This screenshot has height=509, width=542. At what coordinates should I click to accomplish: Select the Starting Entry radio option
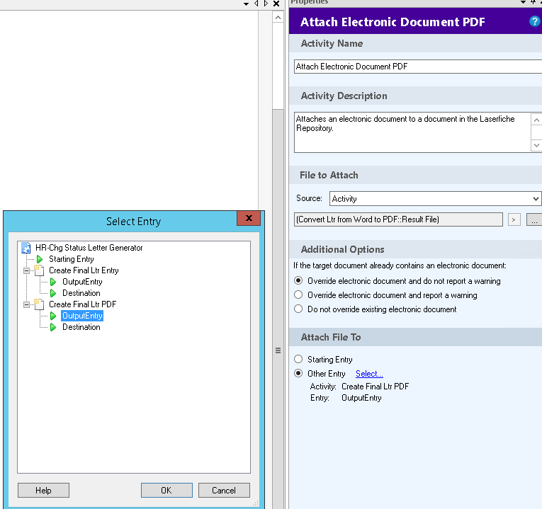coord(298,360)
